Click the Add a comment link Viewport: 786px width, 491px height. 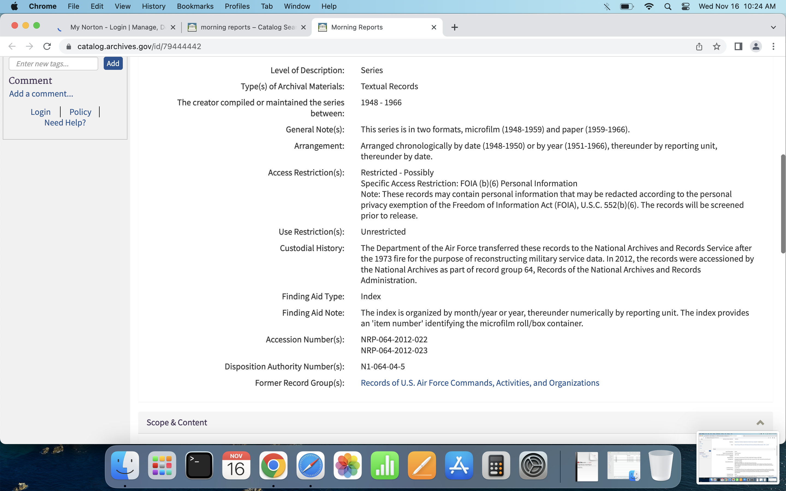41,94
